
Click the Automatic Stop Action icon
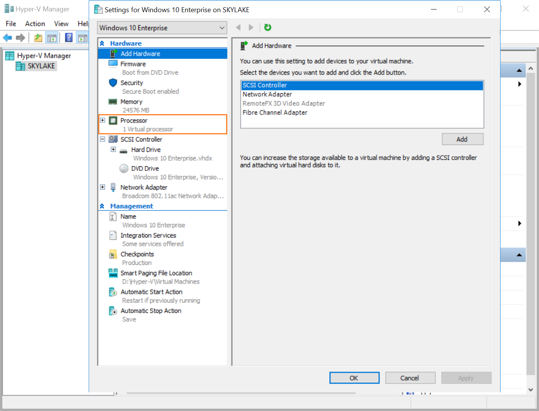113,311
